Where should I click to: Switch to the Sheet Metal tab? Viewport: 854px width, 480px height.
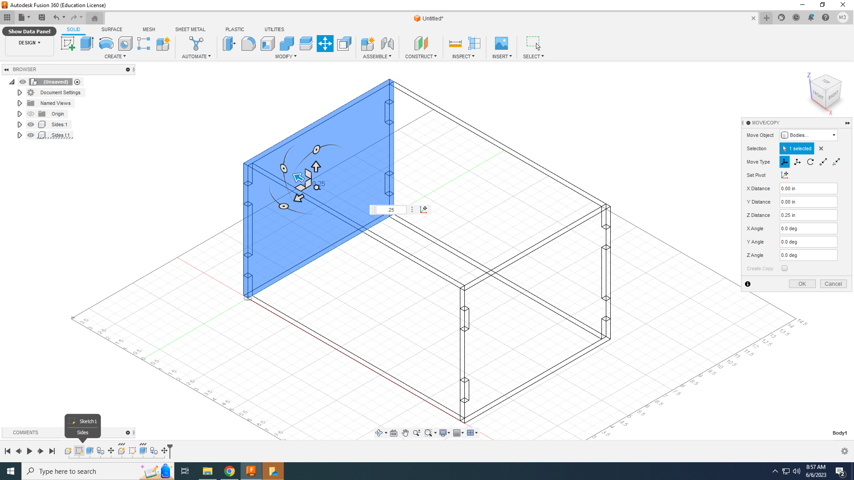190,29
